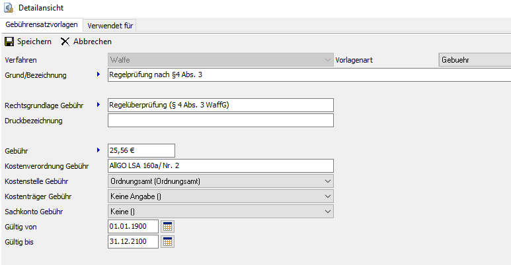Image resolution: width=511 pixels, height=265 pixels.
Task: Open the Vorlagenart Gebuehr combo box
Action: pos(474,60)
